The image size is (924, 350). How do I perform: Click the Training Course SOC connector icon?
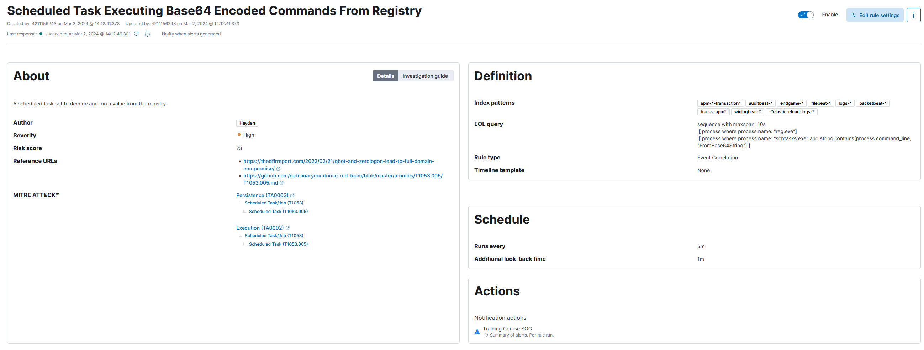477,332
